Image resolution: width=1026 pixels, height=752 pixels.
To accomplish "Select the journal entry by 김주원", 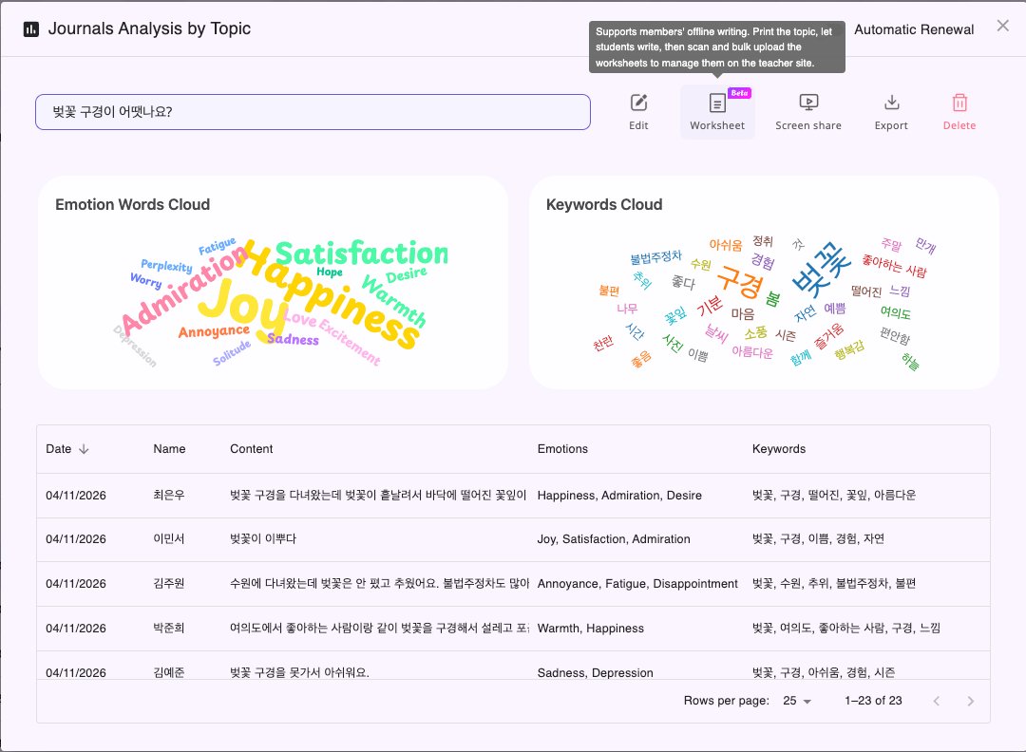I will pos(170,584).
